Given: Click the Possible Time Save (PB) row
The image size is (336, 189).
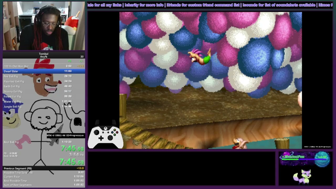Looking at the screenshot, I should 44,172.
